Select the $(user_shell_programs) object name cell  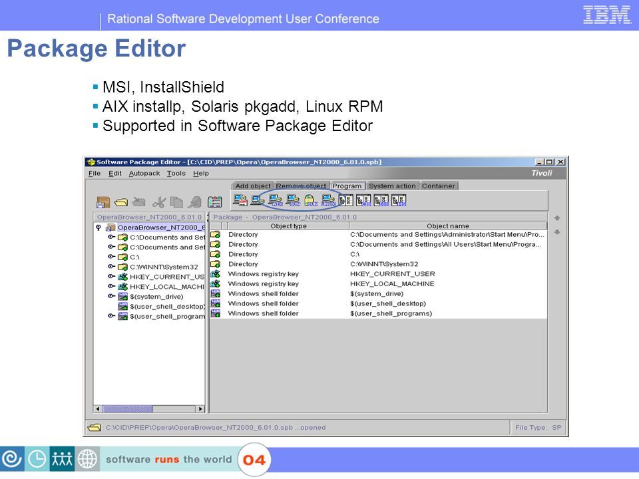click(391, 313)
